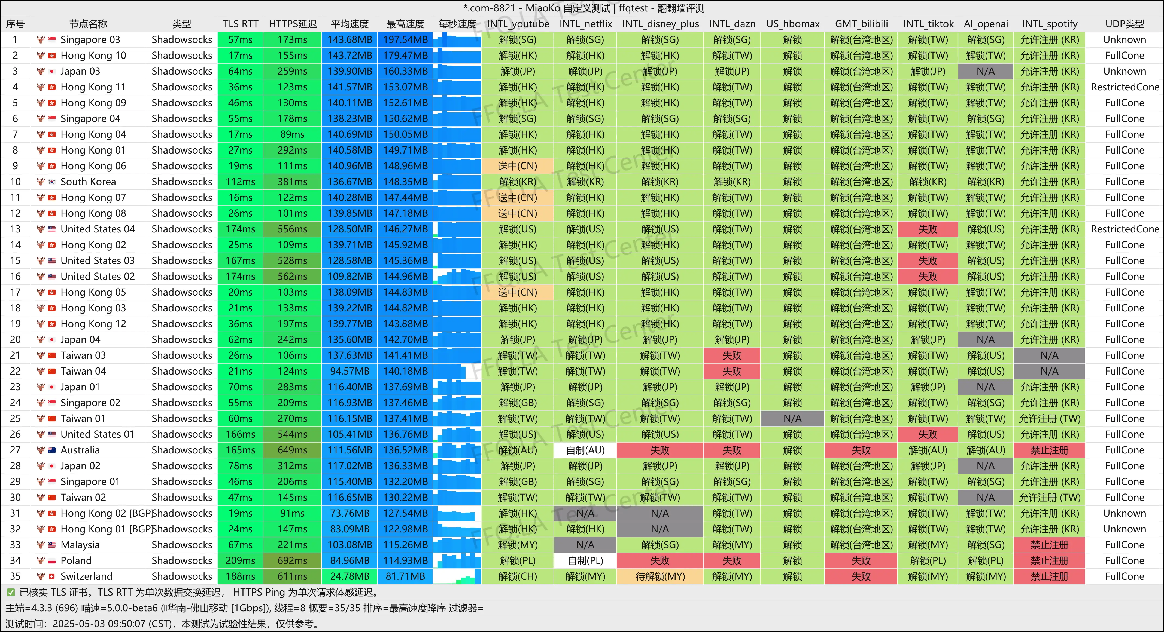The image size is (1164, 632).
Task: Click the animal logo icon in the Hong Kong 11 row
Action: (41, 87)
